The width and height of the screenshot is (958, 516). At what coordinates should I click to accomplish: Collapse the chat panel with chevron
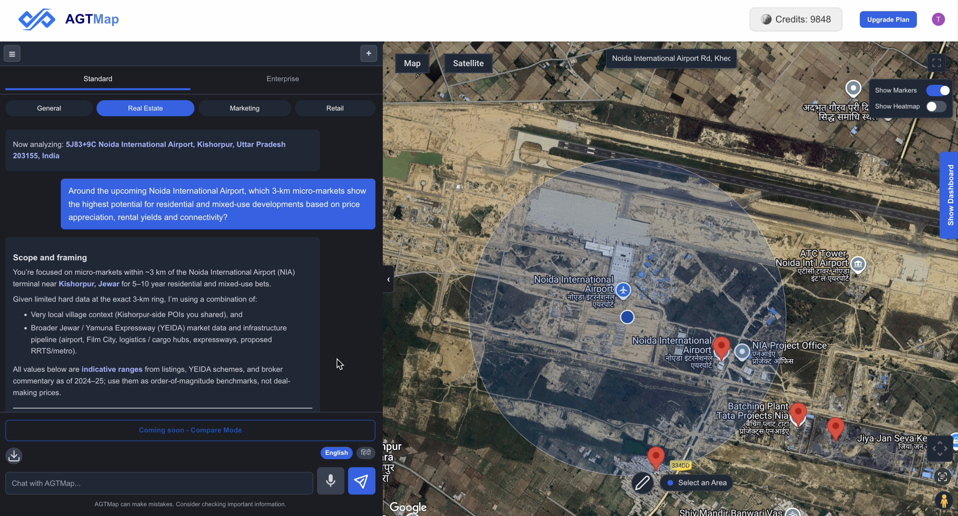tap(388, 279)
